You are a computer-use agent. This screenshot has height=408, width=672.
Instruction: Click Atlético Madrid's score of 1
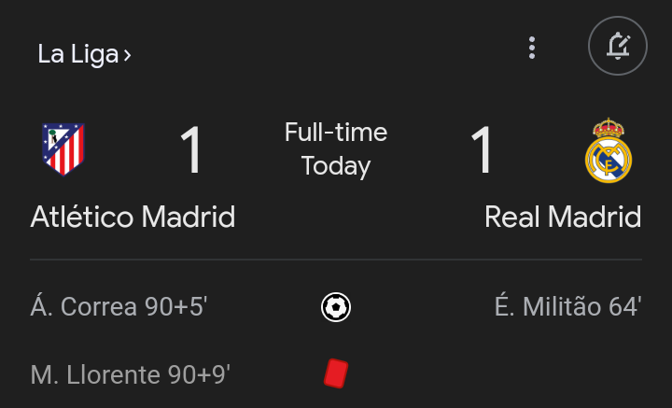tap(191, 150)
